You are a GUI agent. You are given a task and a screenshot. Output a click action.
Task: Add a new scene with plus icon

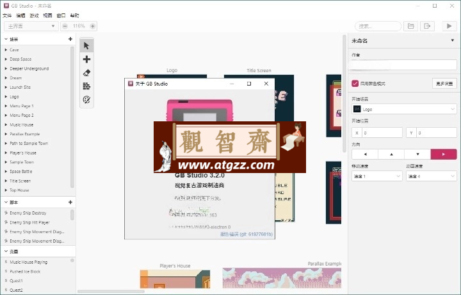pyautogui.click(x=70, y=39)
